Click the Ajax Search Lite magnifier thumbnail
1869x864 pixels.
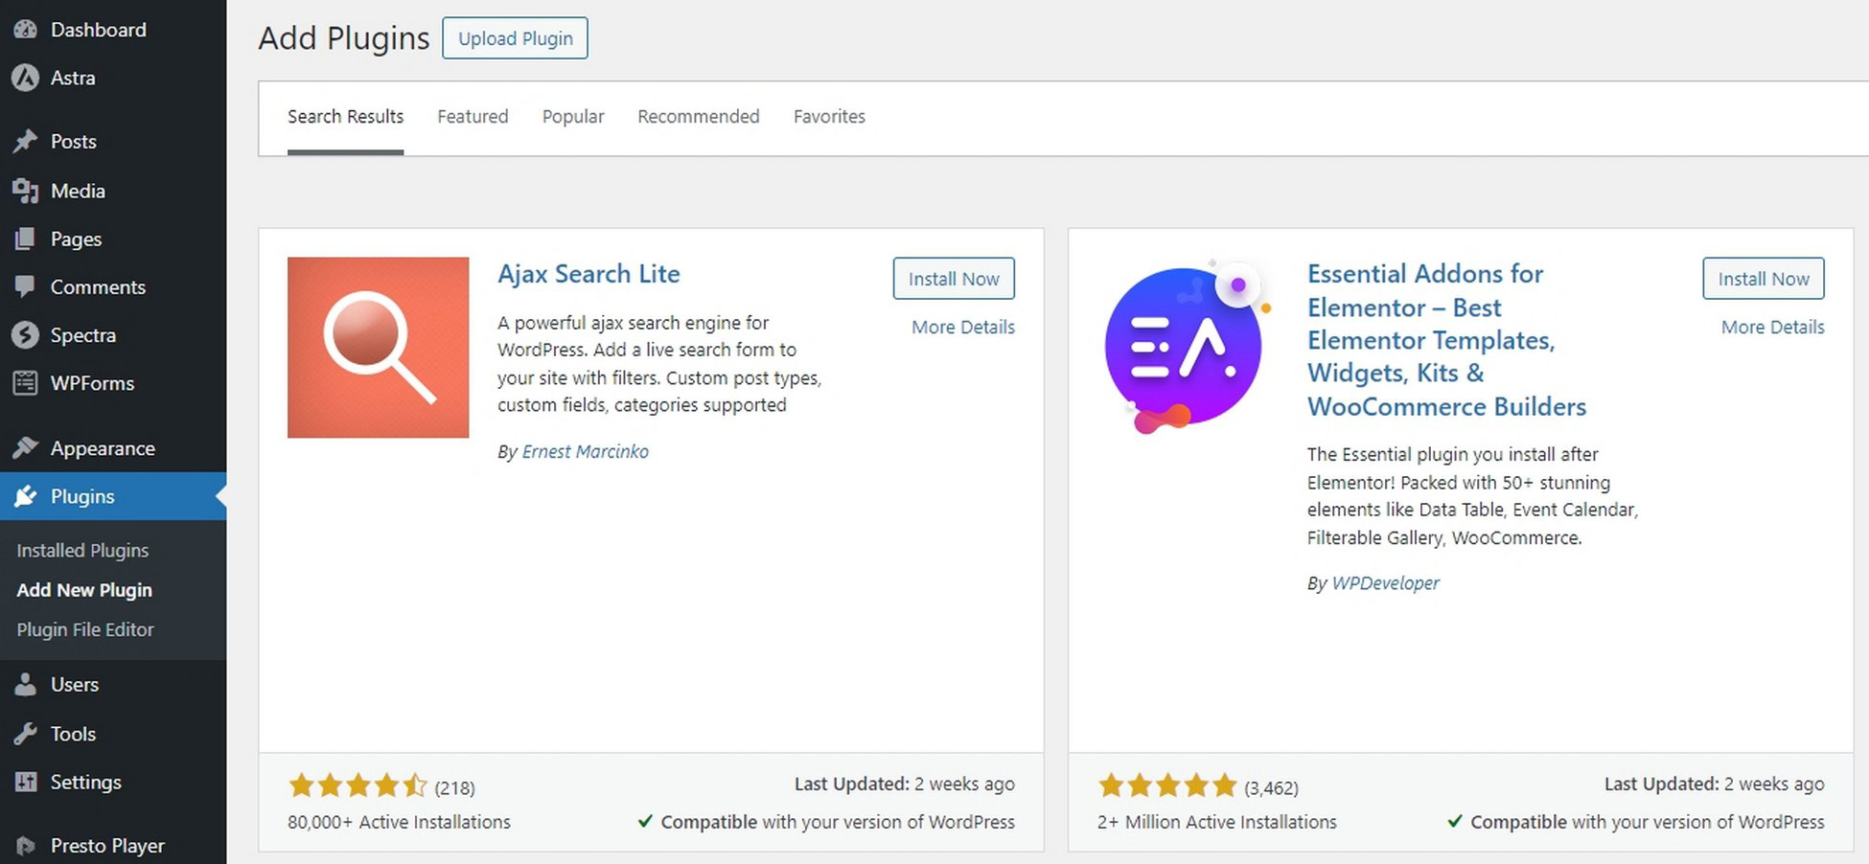click(379, 348)
